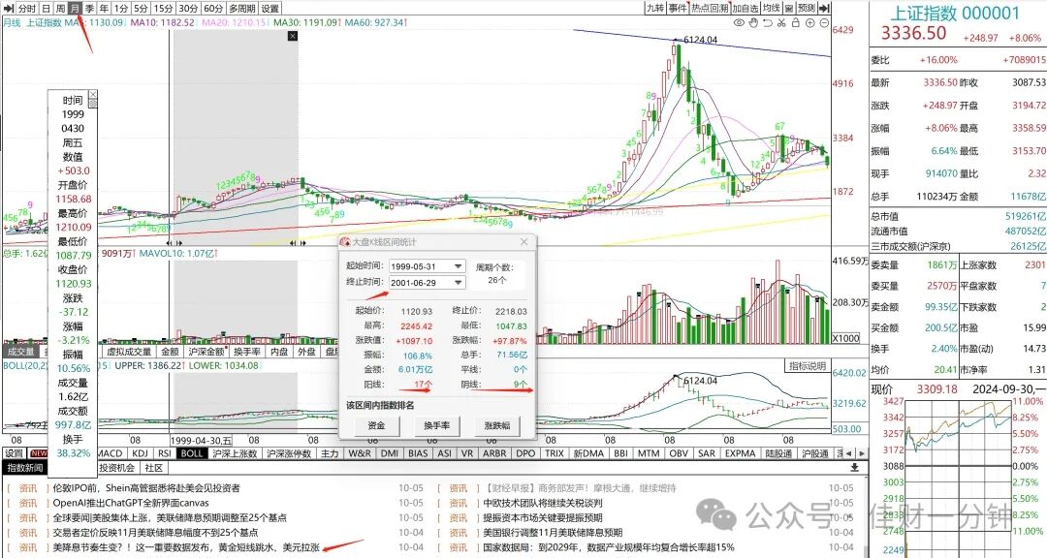Open the 指标说明 indicator description
Viewport: 1047px width, 558px height.
(808, 366)
